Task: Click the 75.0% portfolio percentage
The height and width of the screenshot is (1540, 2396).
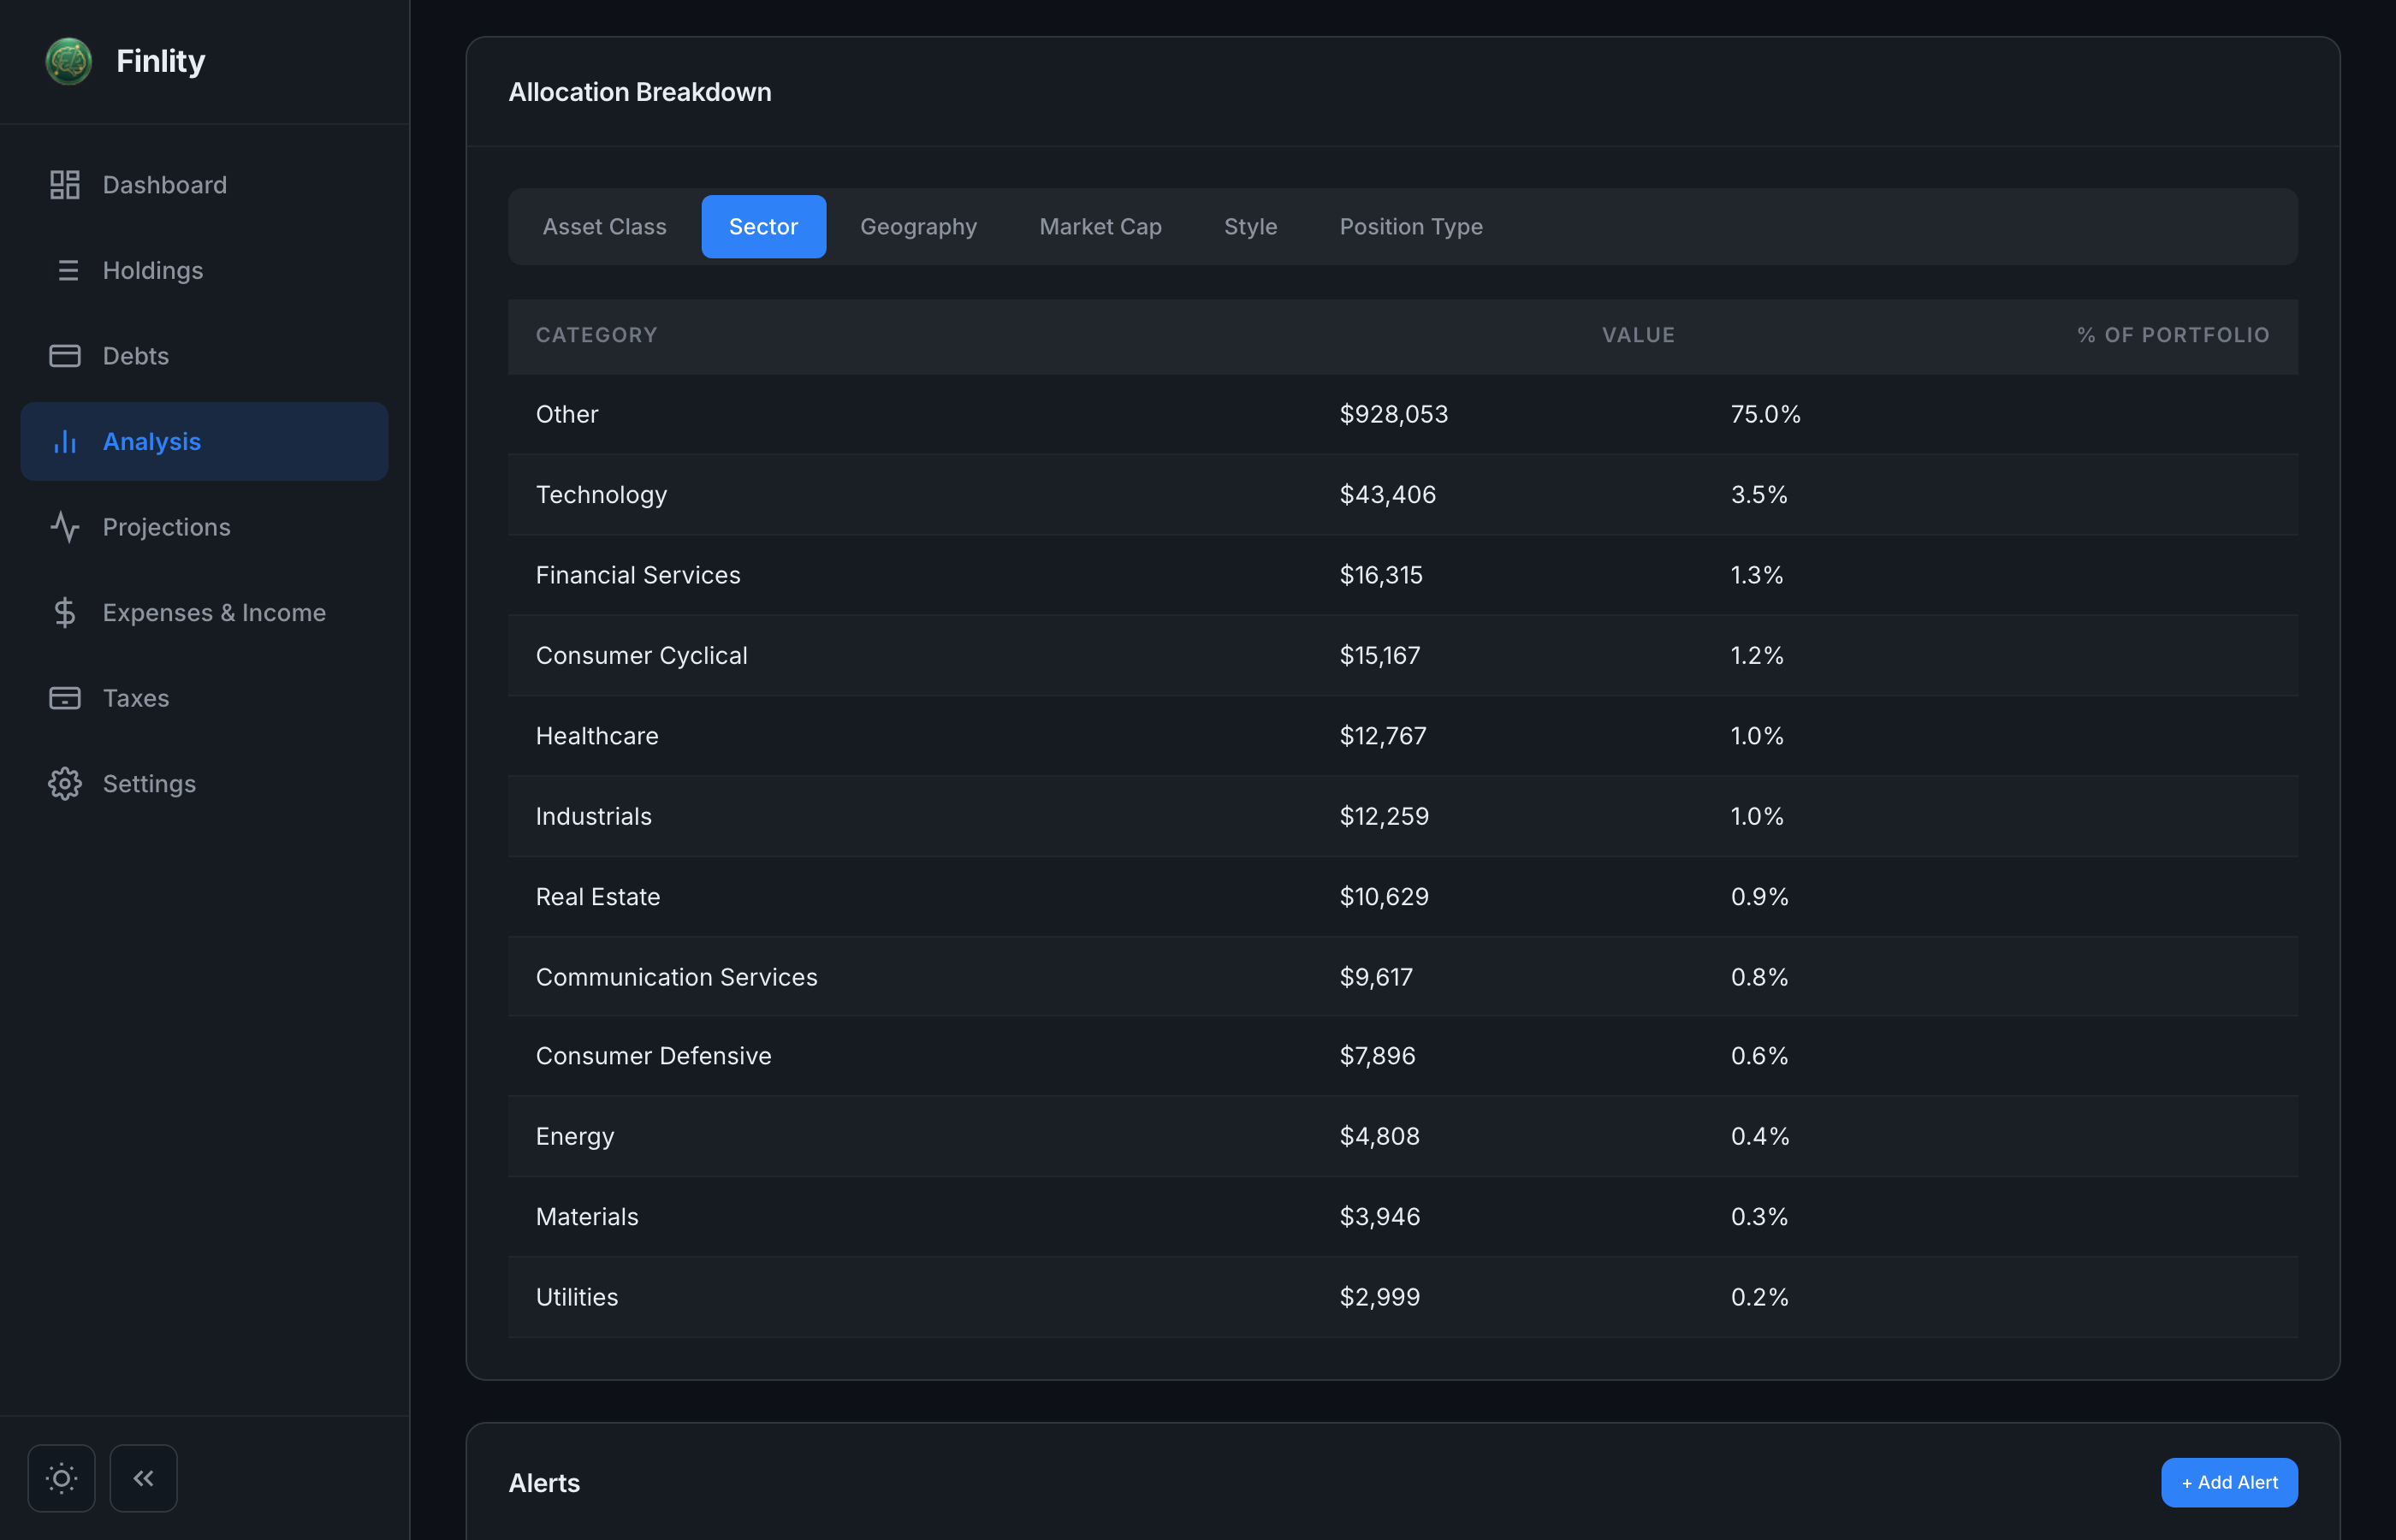Action: pyautogui.click(x=1765, y=414)
